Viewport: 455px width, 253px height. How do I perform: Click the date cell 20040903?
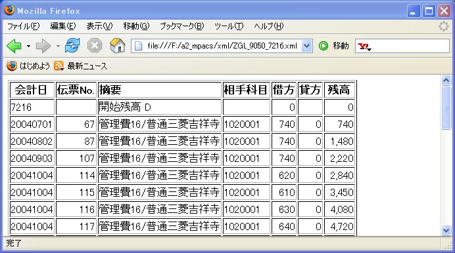(x=32, y=158)
